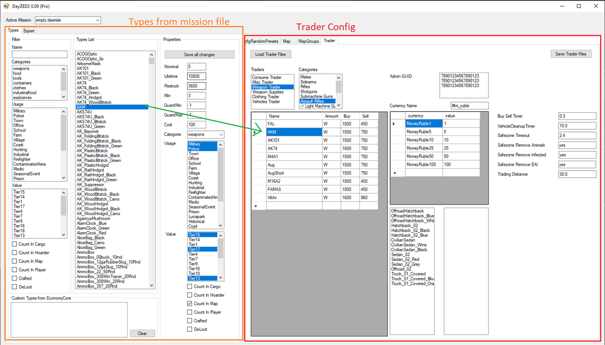This screenshot has height=345, width=605.
Task: Click the Trading Distance field
Action: tap(577, 174)
